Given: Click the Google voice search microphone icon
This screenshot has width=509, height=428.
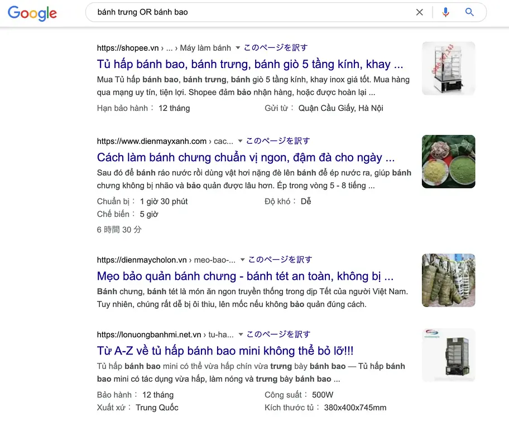Looking at the screenshot, I should click(445, 12).
